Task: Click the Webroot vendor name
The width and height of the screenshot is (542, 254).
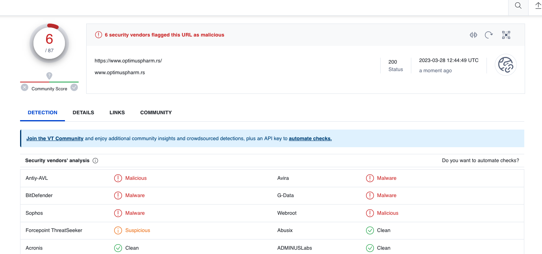Action: [287, 213]
